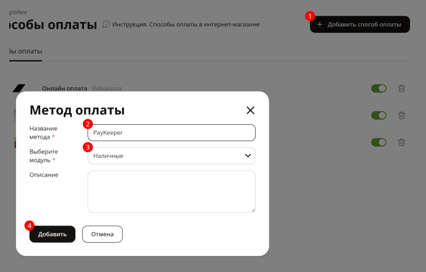Viewport: 426px width, 272px height.
Task: Click the resize handle of the Описание textarea
Action: [x=253, y=210]
